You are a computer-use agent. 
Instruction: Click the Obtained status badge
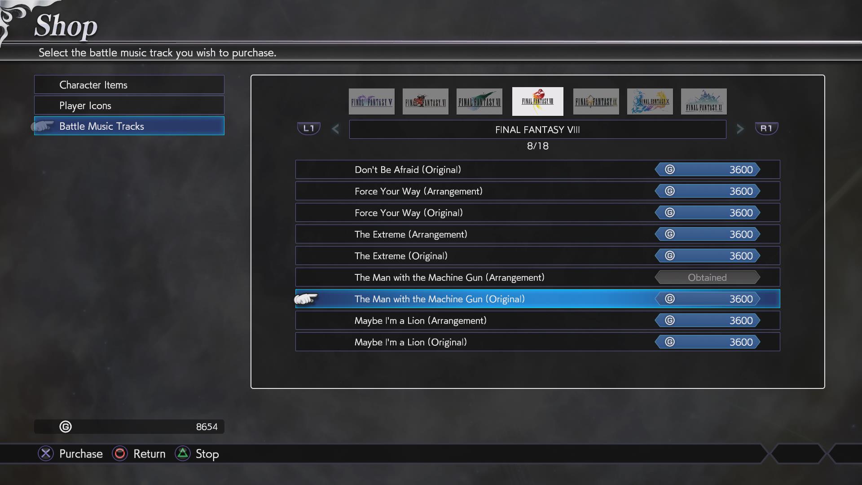click(x=707, y=278)
